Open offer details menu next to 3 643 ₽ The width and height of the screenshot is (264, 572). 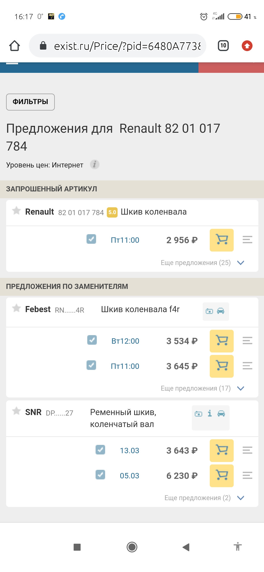tap(247, 451)
